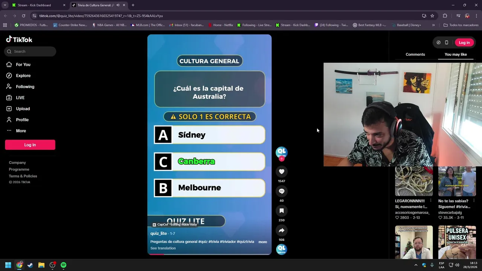Click the video progress bar

[x=209, y=254]
